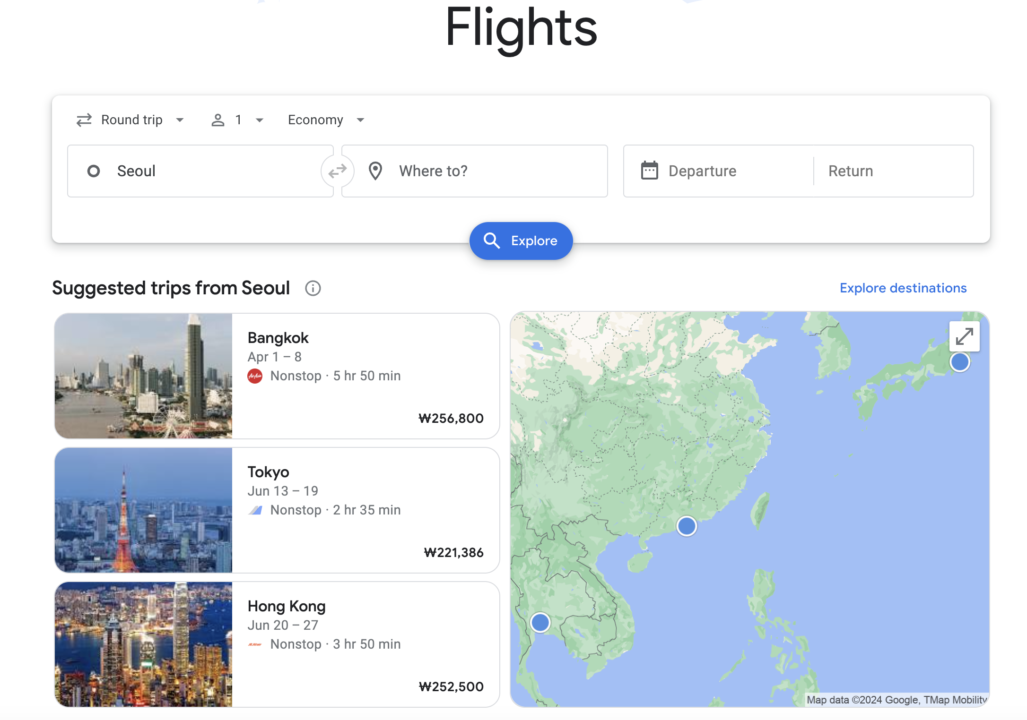Open the passenger count dropdown
Viewport: 1027px width, 720px height.
(237, 120)
